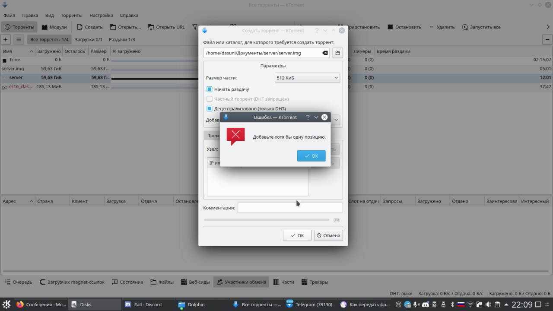Image resolution: width=553 pixels, height=311 pixels.
Task: Click the plus add group button
Action: 6,39
